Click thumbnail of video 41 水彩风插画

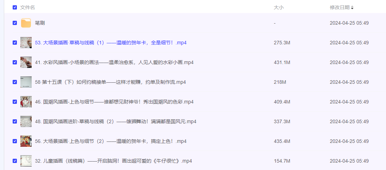click(26, 62)
